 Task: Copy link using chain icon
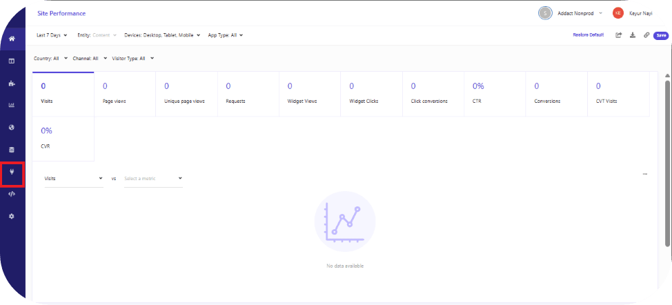[646, 35]
